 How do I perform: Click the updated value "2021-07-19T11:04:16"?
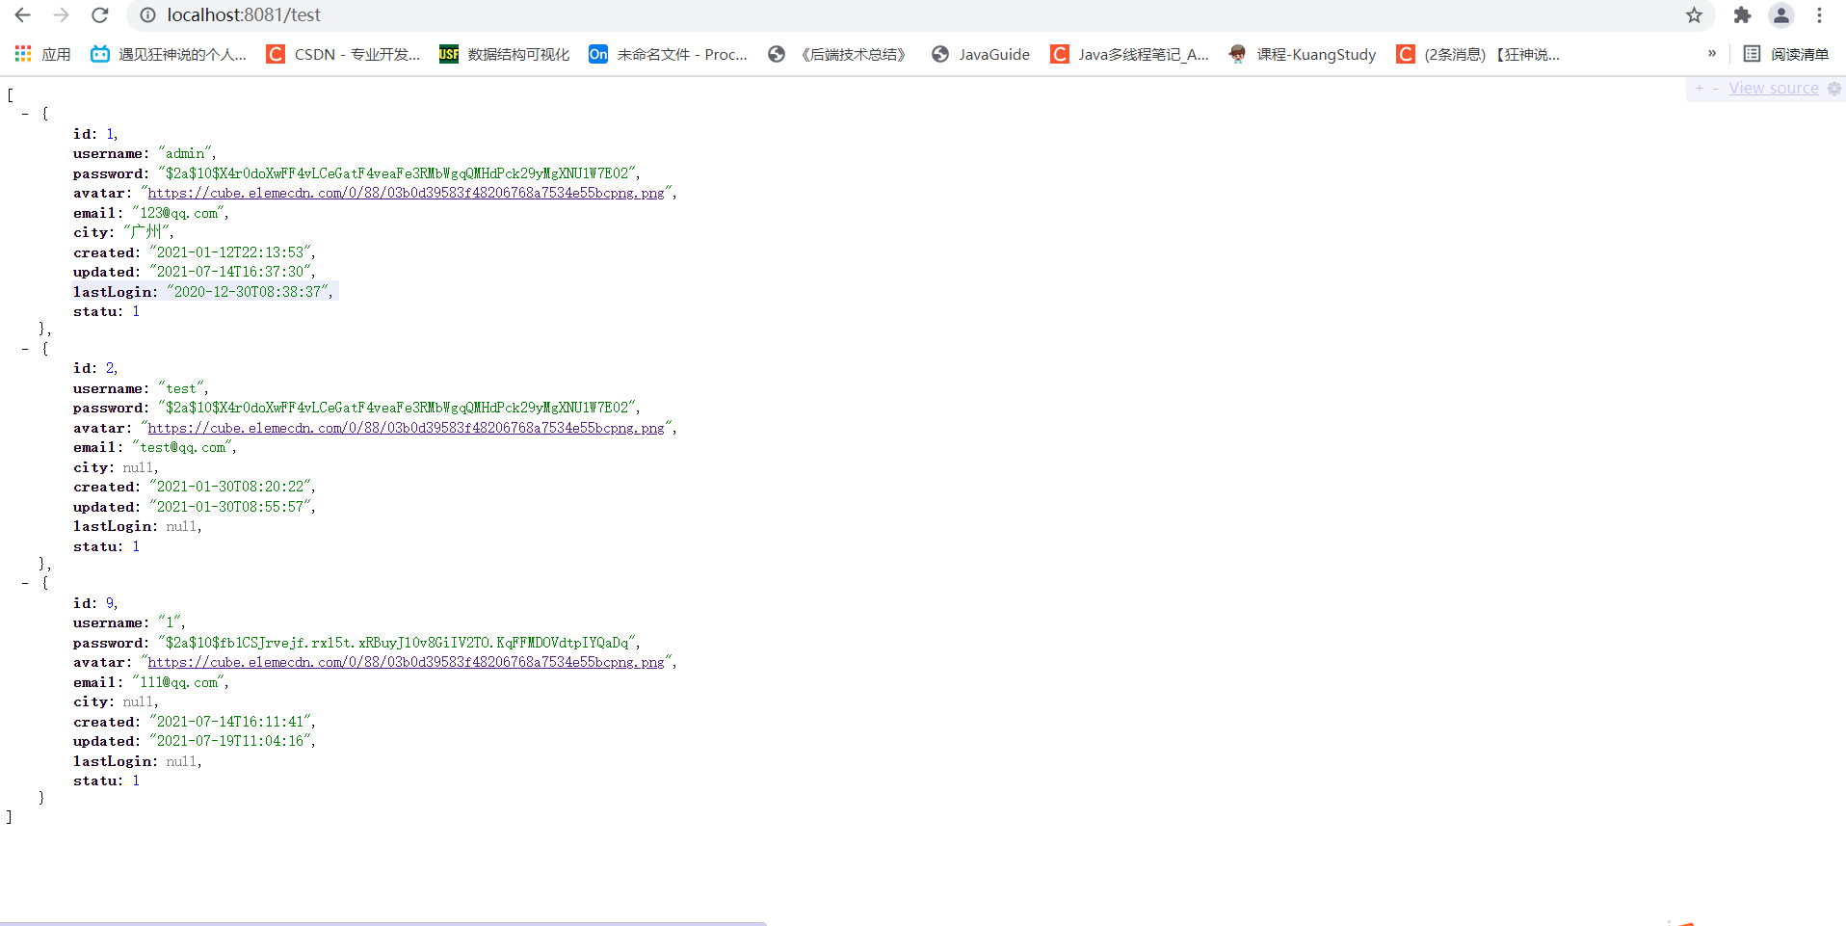click(230, 741)
